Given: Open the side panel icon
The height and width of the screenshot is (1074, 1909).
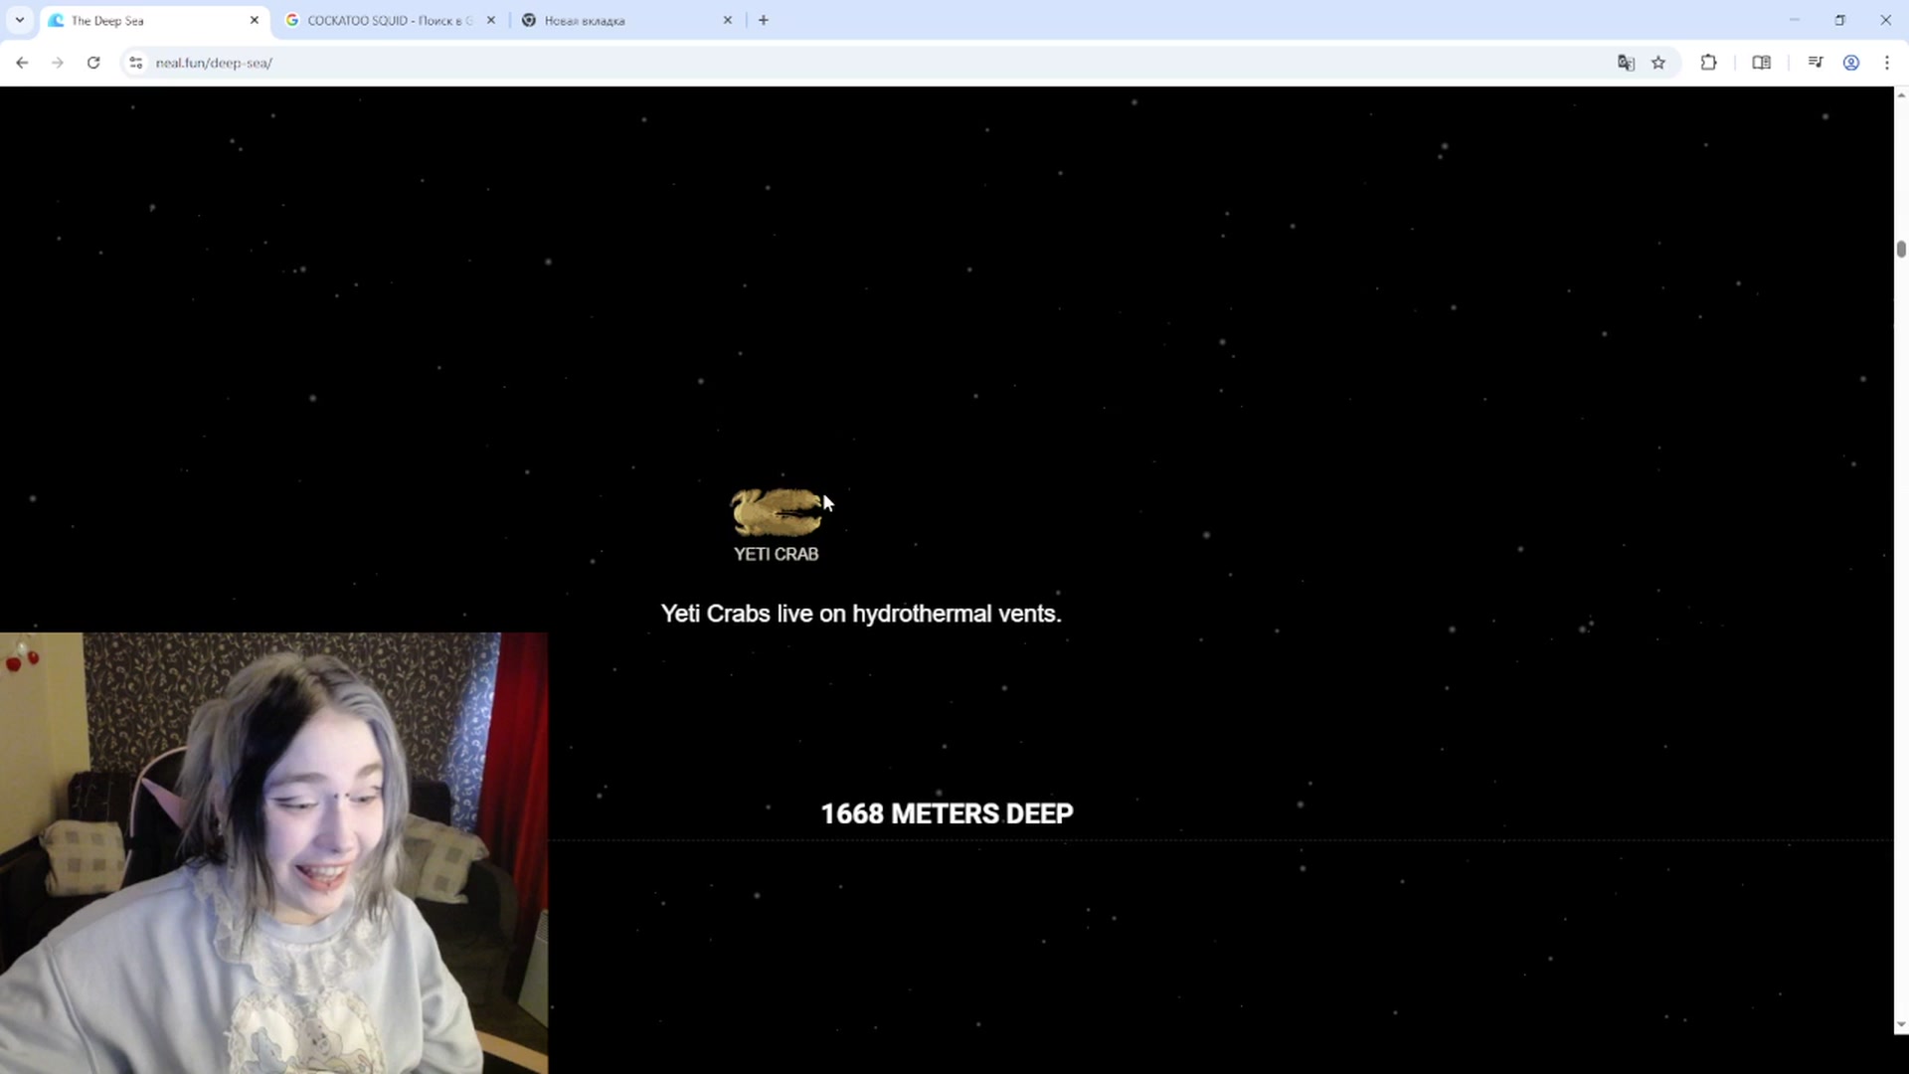Looking at the screenshot, I should (1761, 63).
